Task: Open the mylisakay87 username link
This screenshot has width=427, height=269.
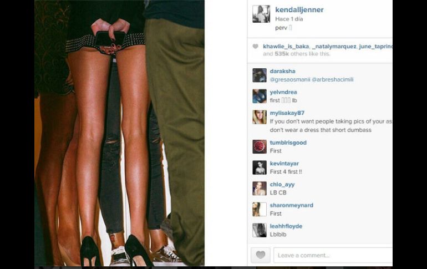Action: [287, 113]
